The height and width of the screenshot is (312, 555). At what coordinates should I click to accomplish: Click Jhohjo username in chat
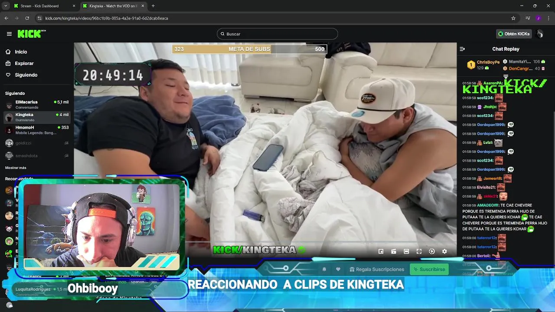490,107
